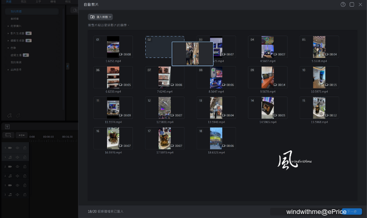
Task: Lock the top video track
Action: coord(25,148)
